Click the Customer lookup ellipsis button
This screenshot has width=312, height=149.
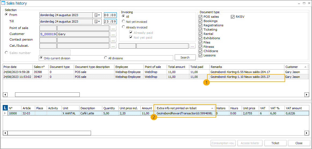click(113, 34)
